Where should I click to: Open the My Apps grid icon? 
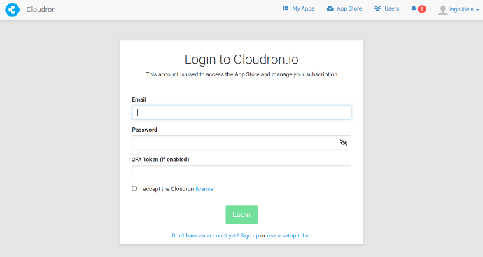pos(285,8)
